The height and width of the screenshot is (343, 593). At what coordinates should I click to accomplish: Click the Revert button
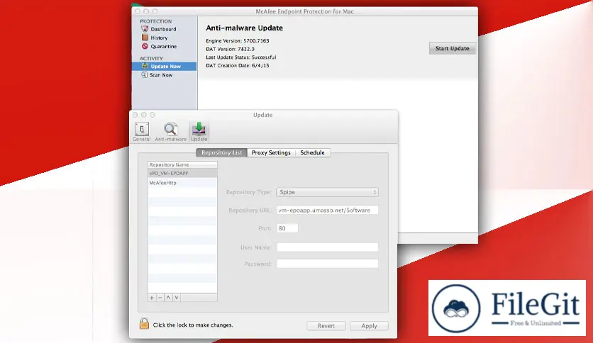coord(326,325)
